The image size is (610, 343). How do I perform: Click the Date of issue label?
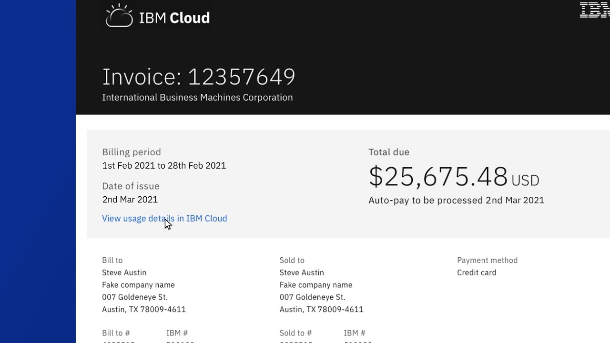pos(131,186)
